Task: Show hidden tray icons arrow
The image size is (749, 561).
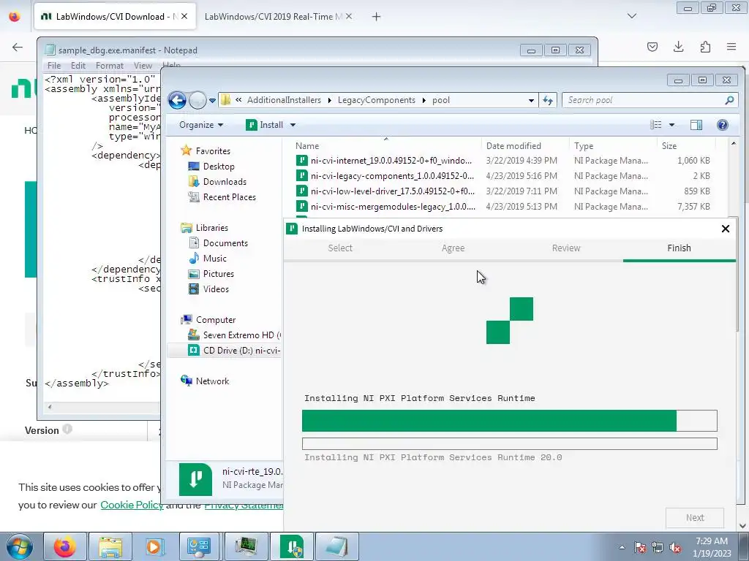Action: [x=622, y=547]
